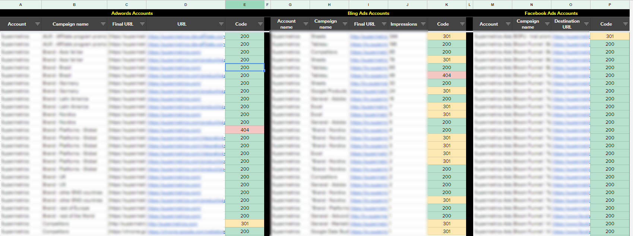Screen dimensions: 633x236
Task: Open the Impressions column filter
Action: click(x=423, y=24)
